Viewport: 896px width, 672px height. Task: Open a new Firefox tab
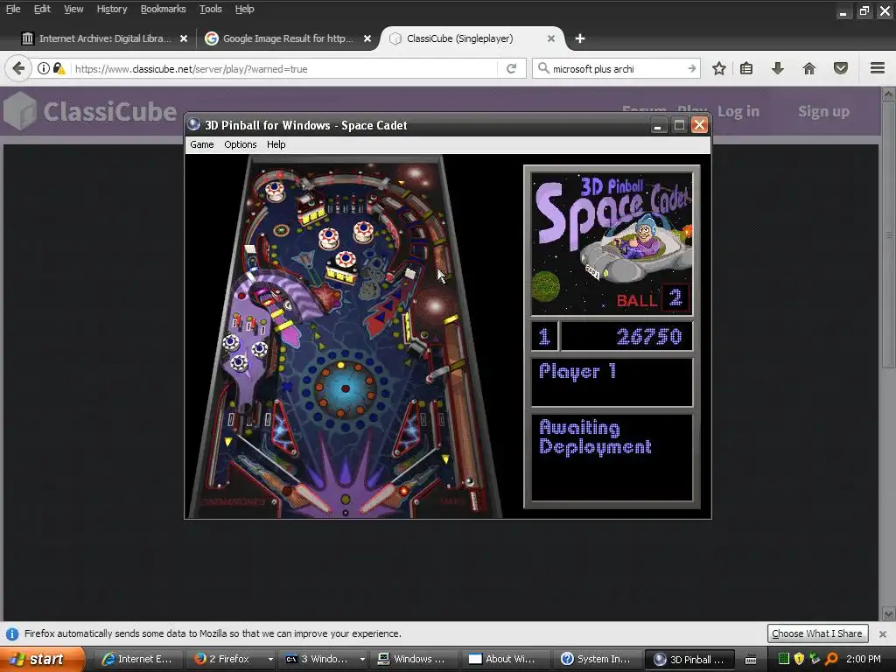point(580,38)
